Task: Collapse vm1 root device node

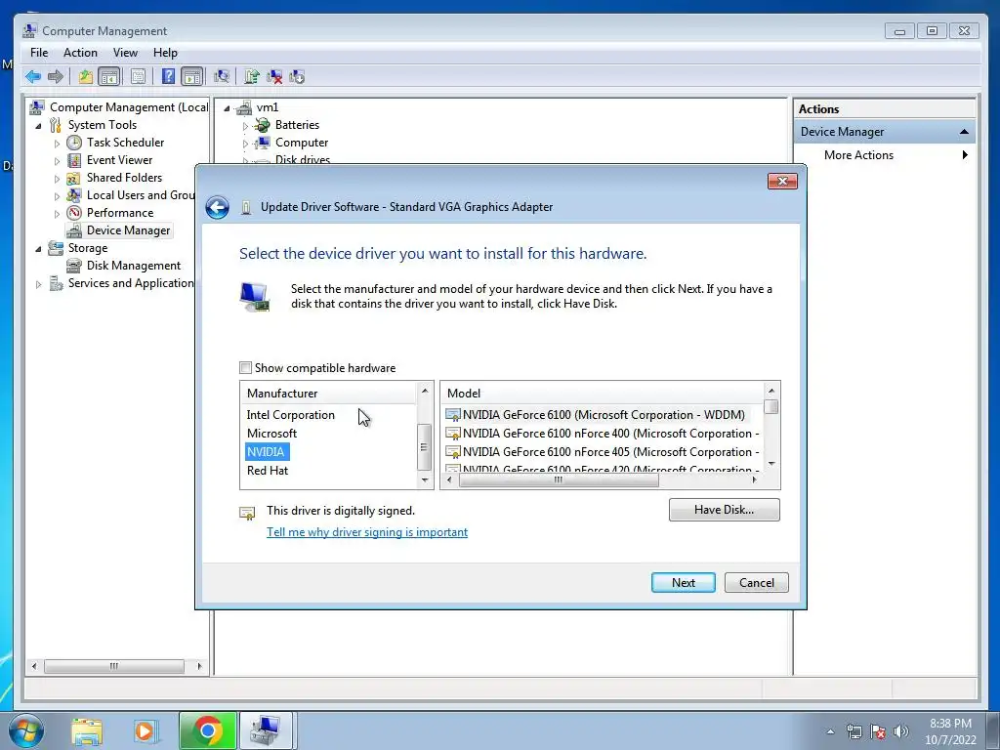Action: 227,107
